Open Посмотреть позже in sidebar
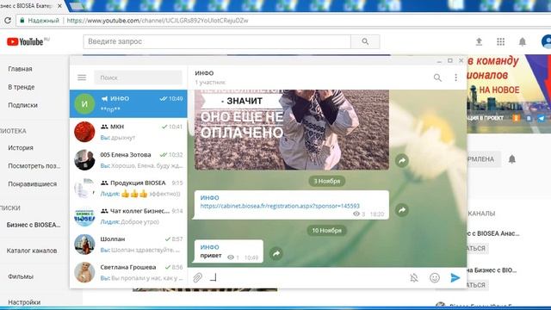Screen dimensions: 551x310 (34, 165)
